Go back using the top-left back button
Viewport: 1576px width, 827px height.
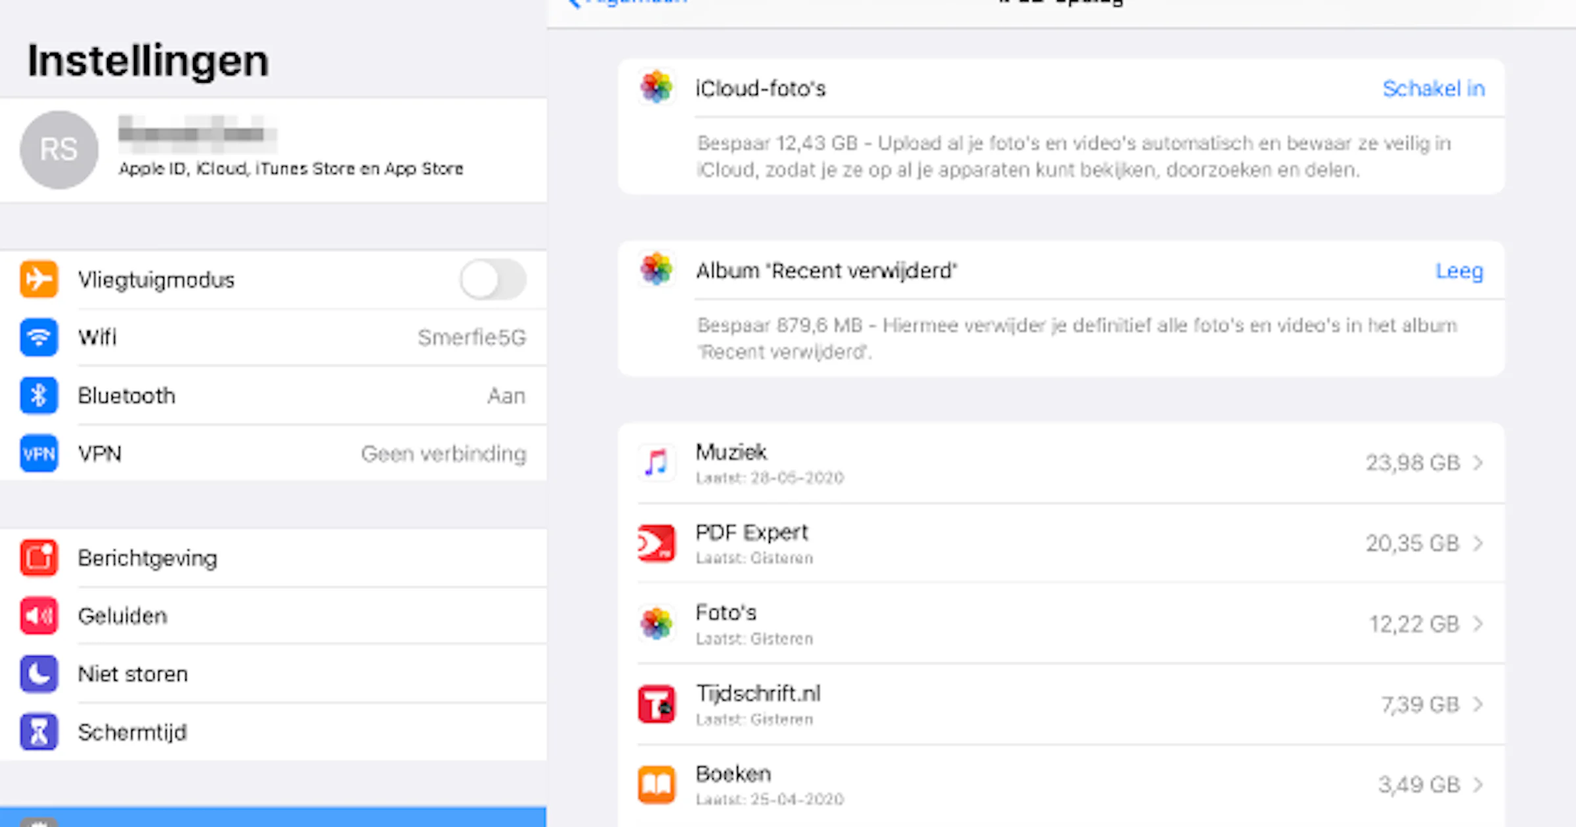tap(627, 3)
